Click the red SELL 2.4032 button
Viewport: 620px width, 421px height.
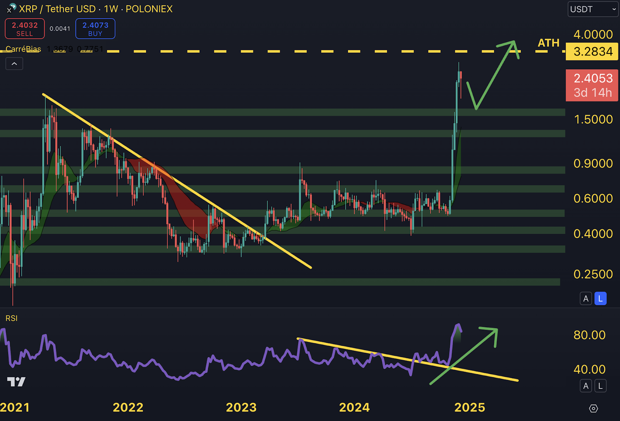pos(24,29)
